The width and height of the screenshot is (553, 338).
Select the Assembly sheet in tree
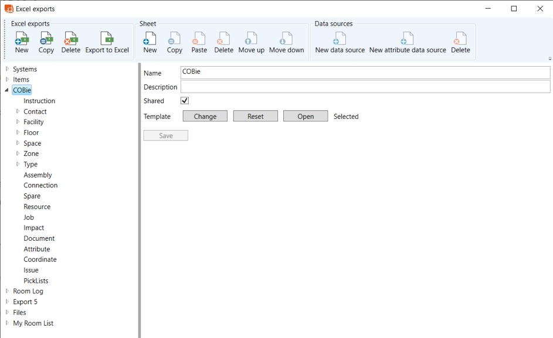click(38, 175)
